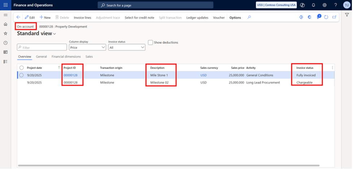The height and width of the screenshot is (169, 353).
Task: Click the back arrow in action pane
Action: pyautogui.click(x=18, y=17)
